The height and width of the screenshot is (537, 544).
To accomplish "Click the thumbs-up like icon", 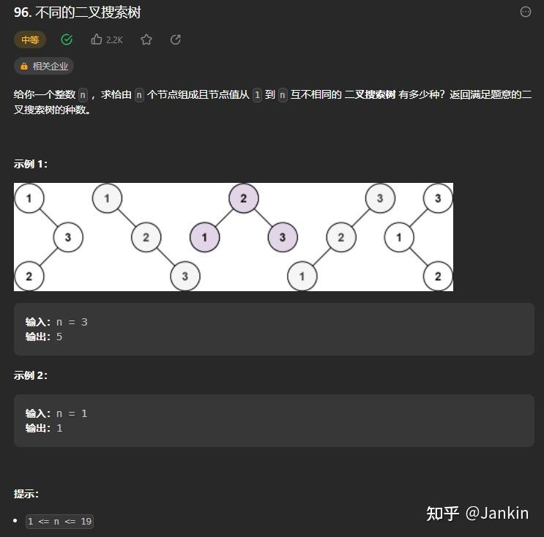I will coord(97,40).
